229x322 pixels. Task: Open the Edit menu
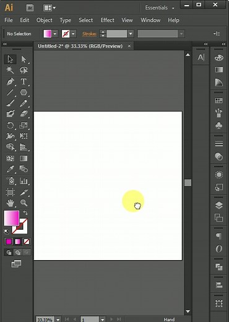click(x=24, y=20)
